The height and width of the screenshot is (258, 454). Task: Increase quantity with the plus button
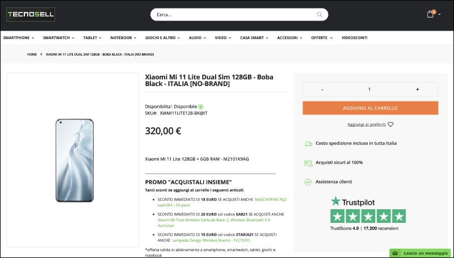pos(417,90)
